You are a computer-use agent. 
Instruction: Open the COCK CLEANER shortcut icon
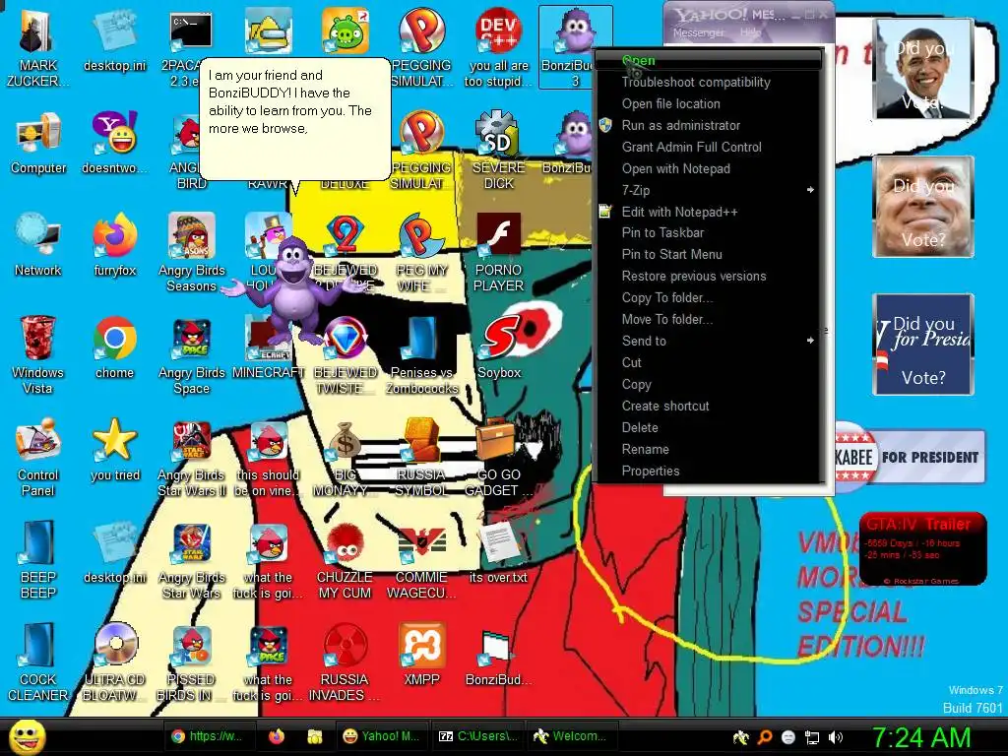[x=37, y=662]
